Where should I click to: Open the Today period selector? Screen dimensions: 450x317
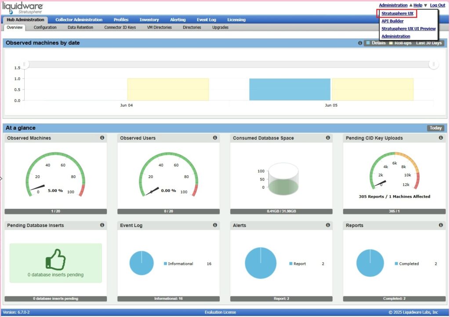(435, 128)
